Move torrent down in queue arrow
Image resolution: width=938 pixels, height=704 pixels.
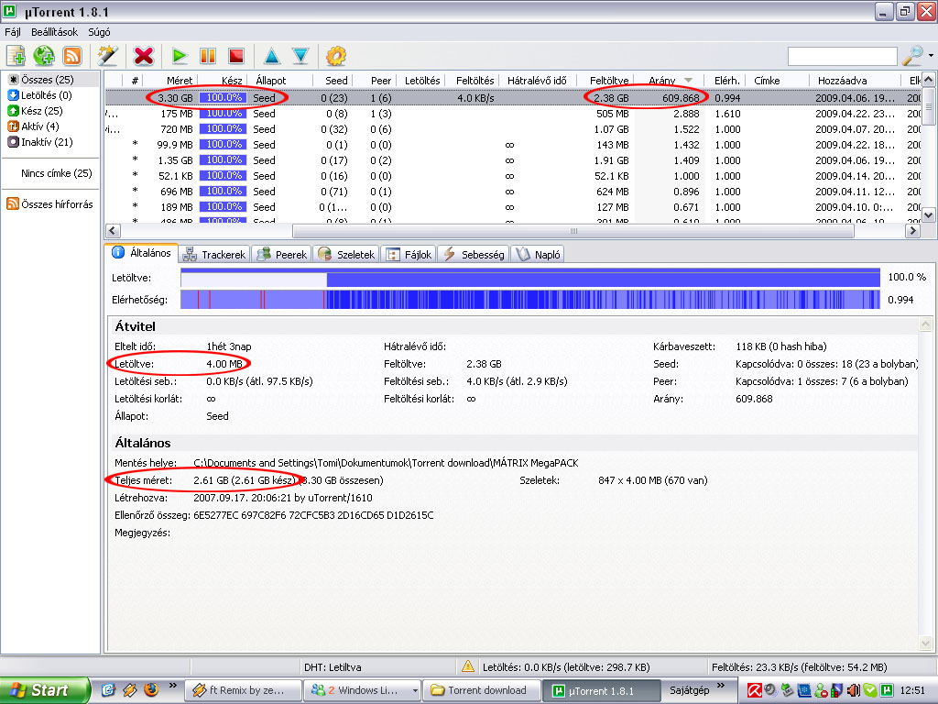point(300,56)
